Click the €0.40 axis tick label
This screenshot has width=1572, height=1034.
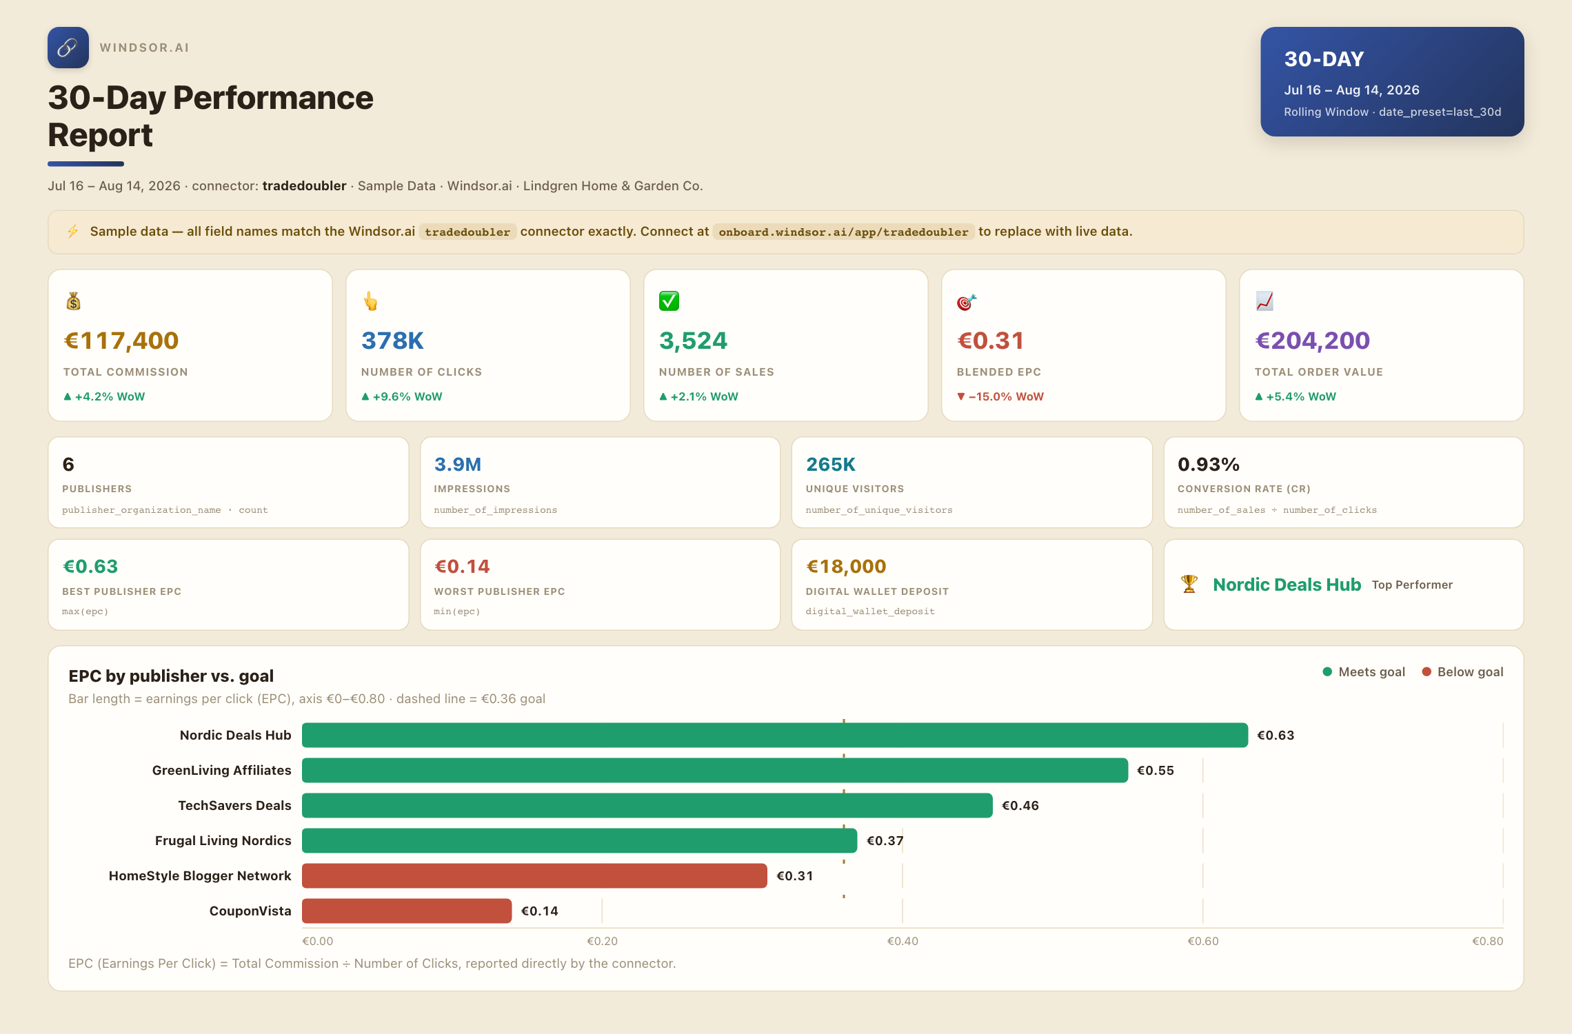[x=903, y=941]
